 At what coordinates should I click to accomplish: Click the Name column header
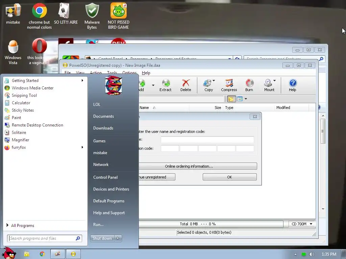pyautogui.click(x=164, y=108)
